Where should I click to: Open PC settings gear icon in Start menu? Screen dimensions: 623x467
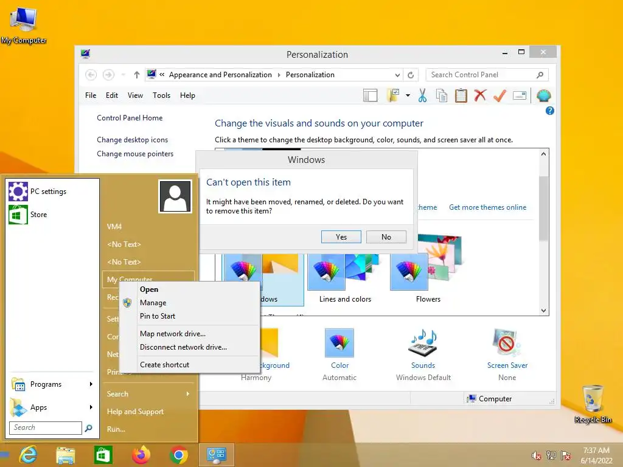click(x=18, y=192)
